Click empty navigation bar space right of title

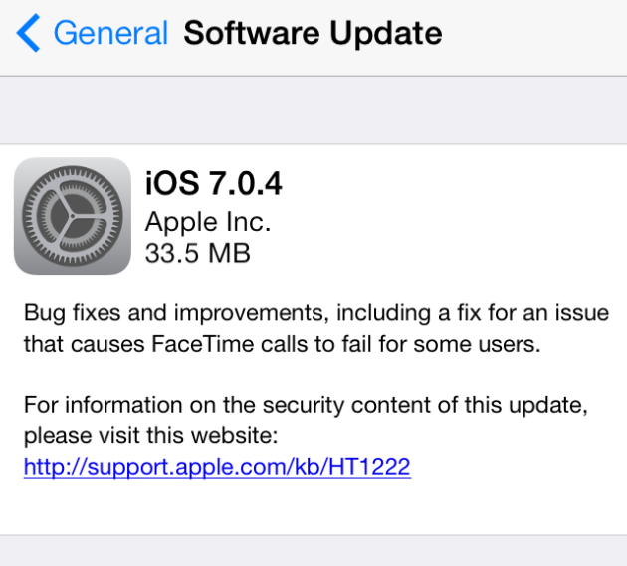(537, 34)
